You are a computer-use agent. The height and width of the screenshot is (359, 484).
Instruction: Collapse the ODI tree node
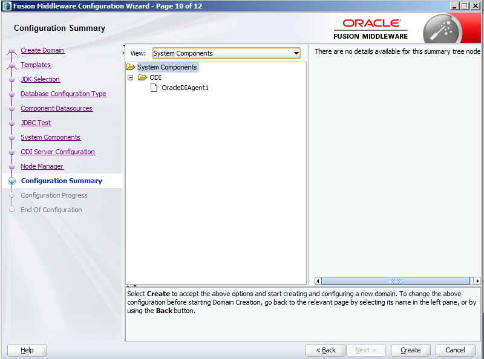(x=130, y=77)
